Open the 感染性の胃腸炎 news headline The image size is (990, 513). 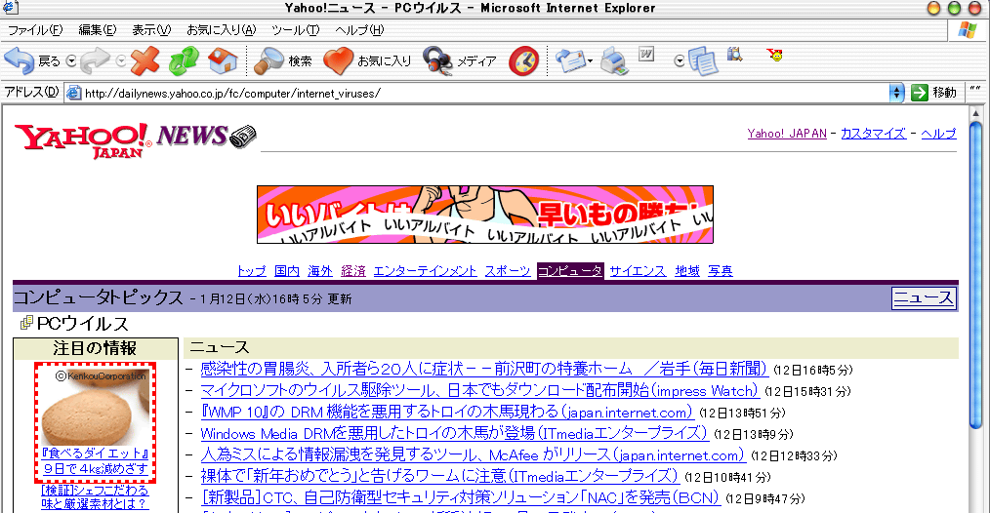coord(483,369)
